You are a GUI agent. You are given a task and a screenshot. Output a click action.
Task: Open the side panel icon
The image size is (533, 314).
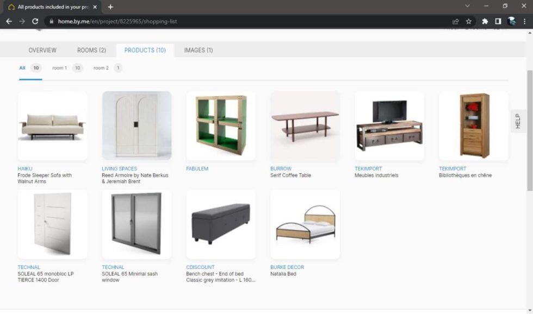[498, 21]
